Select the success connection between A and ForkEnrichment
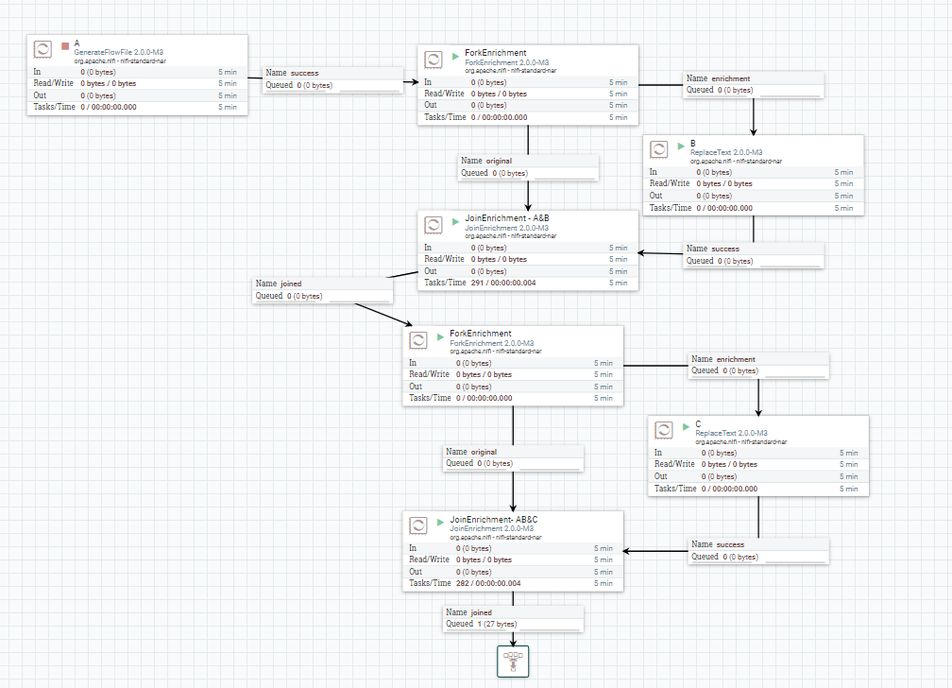The height and width of the screenshot is (688, 952). tap(332, 78)
